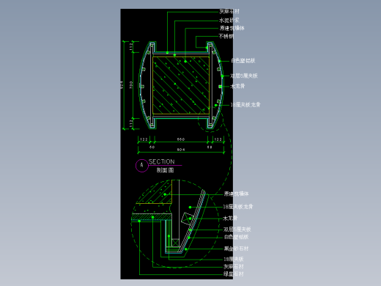Select the magenta circle marker labeled A

pos(142,166)
